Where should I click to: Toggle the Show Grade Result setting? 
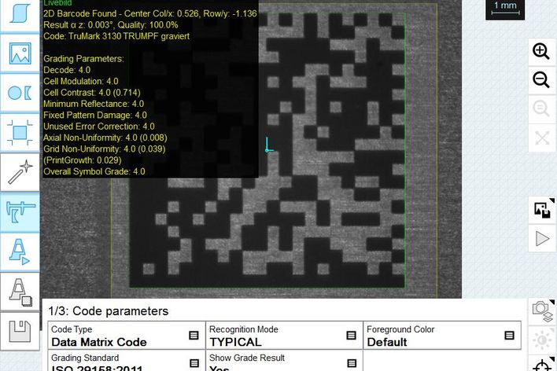(352, 363)
